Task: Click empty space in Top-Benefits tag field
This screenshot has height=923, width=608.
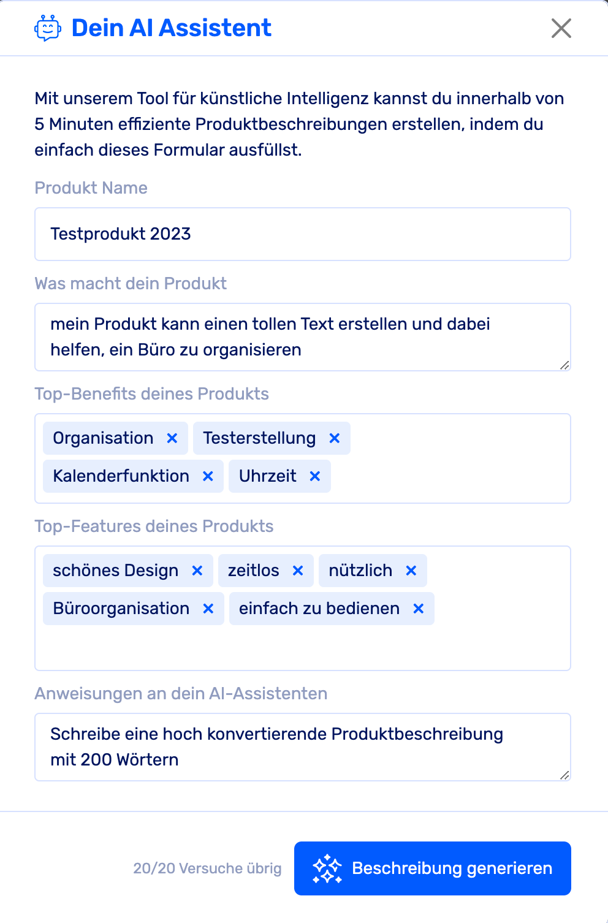Action: (x=454, y=476)
